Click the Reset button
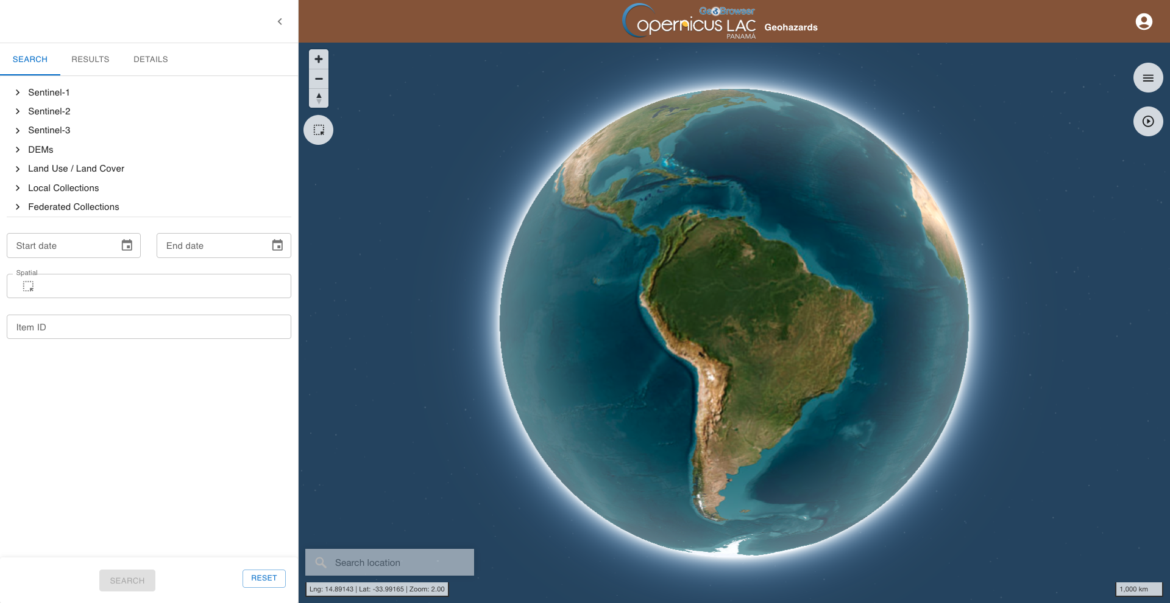Screen dimensions: 1170x603 [264, 578]
